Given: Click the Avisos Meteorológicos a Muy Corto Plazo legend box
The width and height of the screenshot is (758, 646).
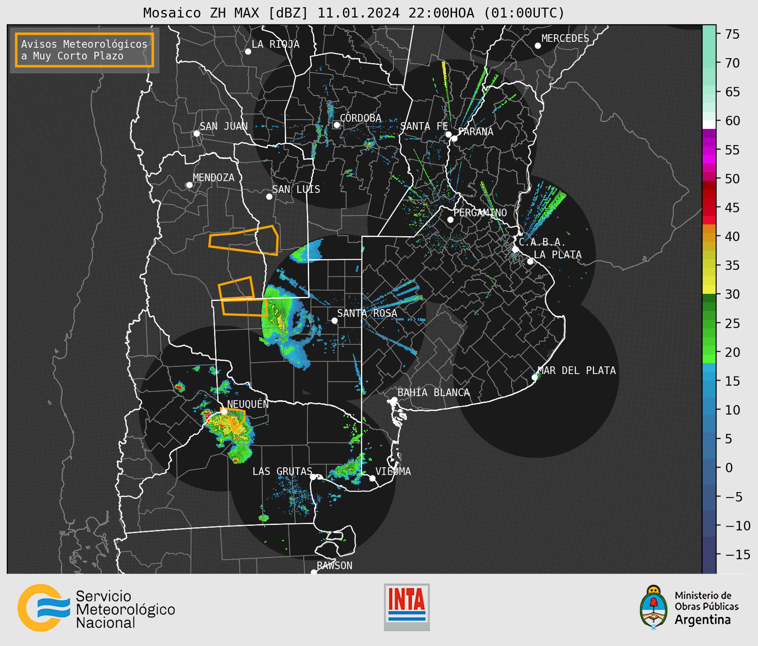Looking at the screenshot, I should [84, 50].
